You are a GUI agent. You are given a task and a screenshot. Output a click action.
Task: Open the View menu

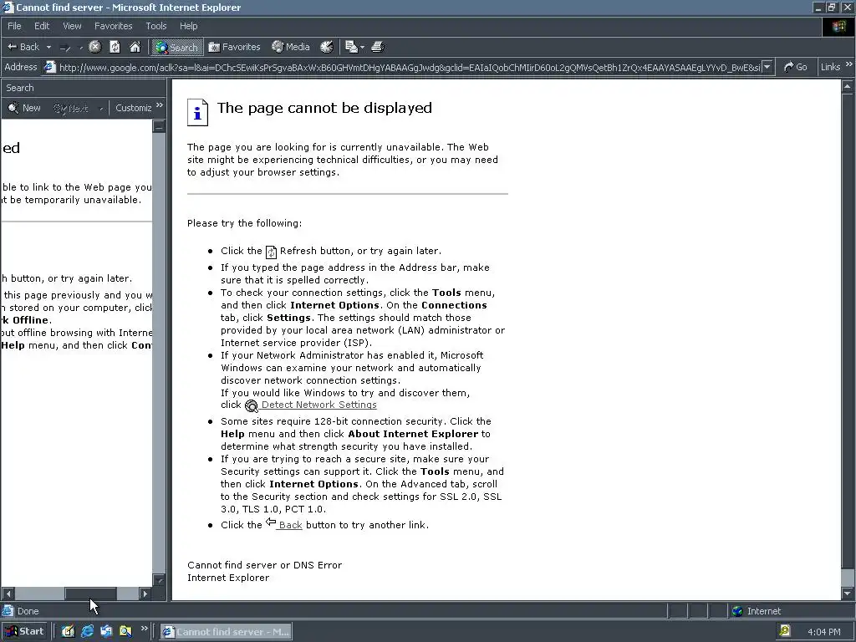pyautogui.click(x=72, y=26)
